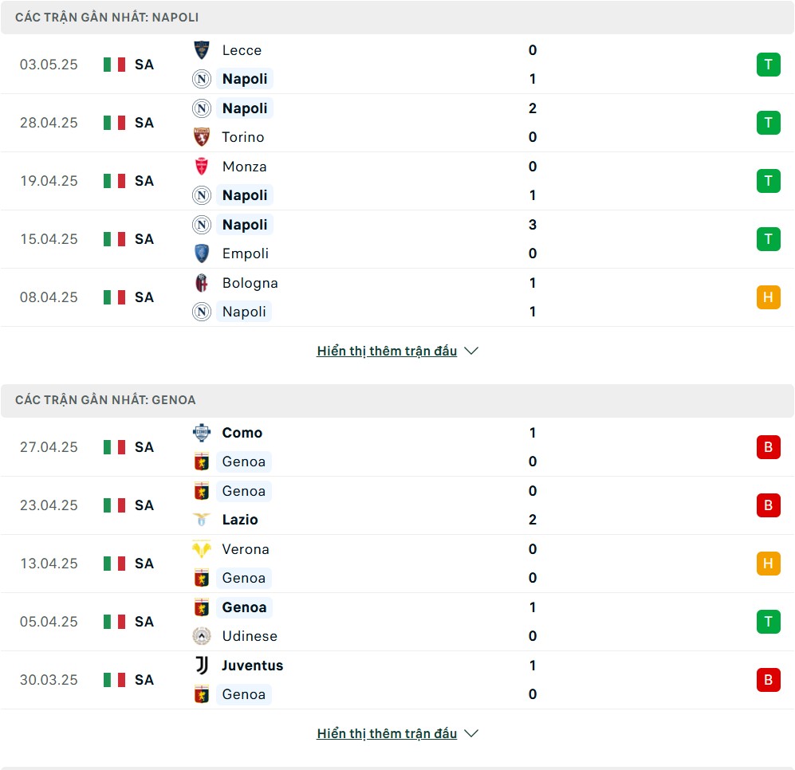The width and height of the screenshot is (795, 770).
Task: Click the Udinese club crest icon
Action: (x=202, y=635)
